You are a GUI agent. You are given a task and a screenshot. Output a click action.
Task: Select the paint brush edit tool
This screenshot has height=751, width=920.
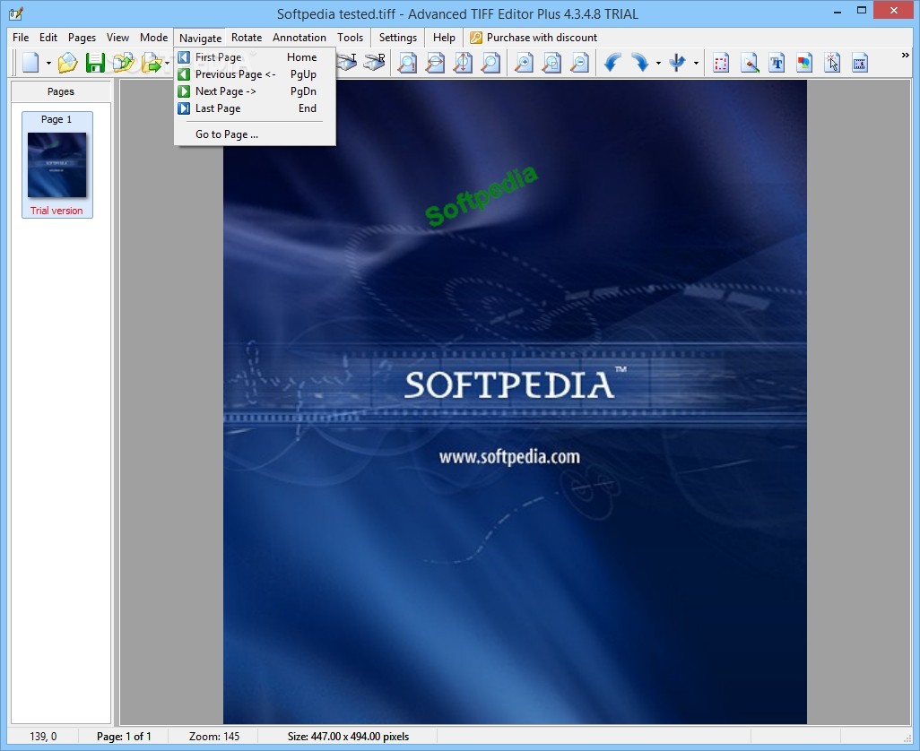click(750, 62)
